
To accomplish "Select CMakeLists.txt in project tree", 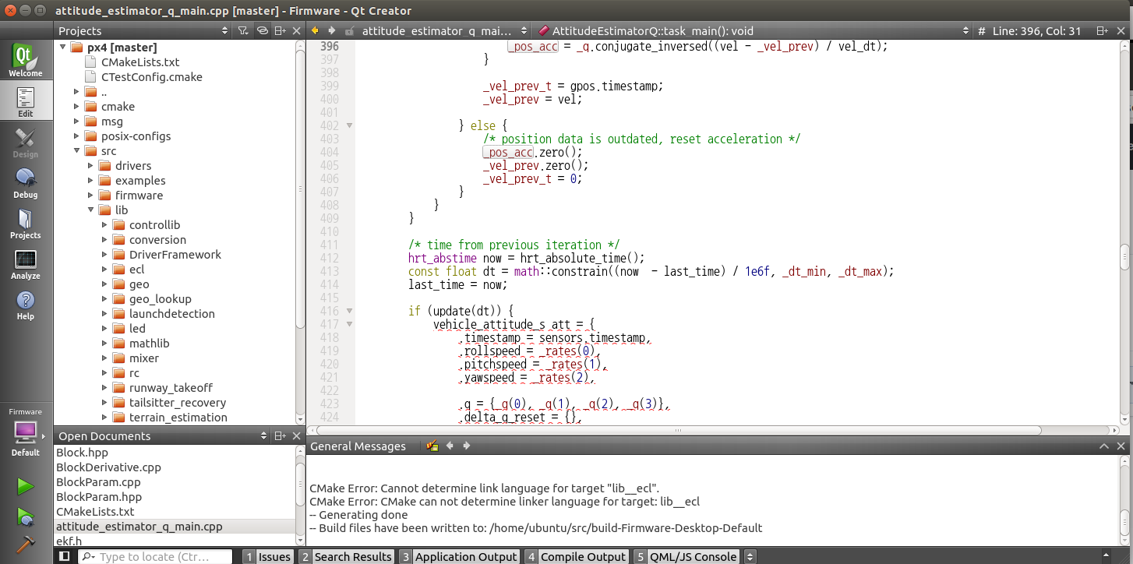I will coord(140,62).
